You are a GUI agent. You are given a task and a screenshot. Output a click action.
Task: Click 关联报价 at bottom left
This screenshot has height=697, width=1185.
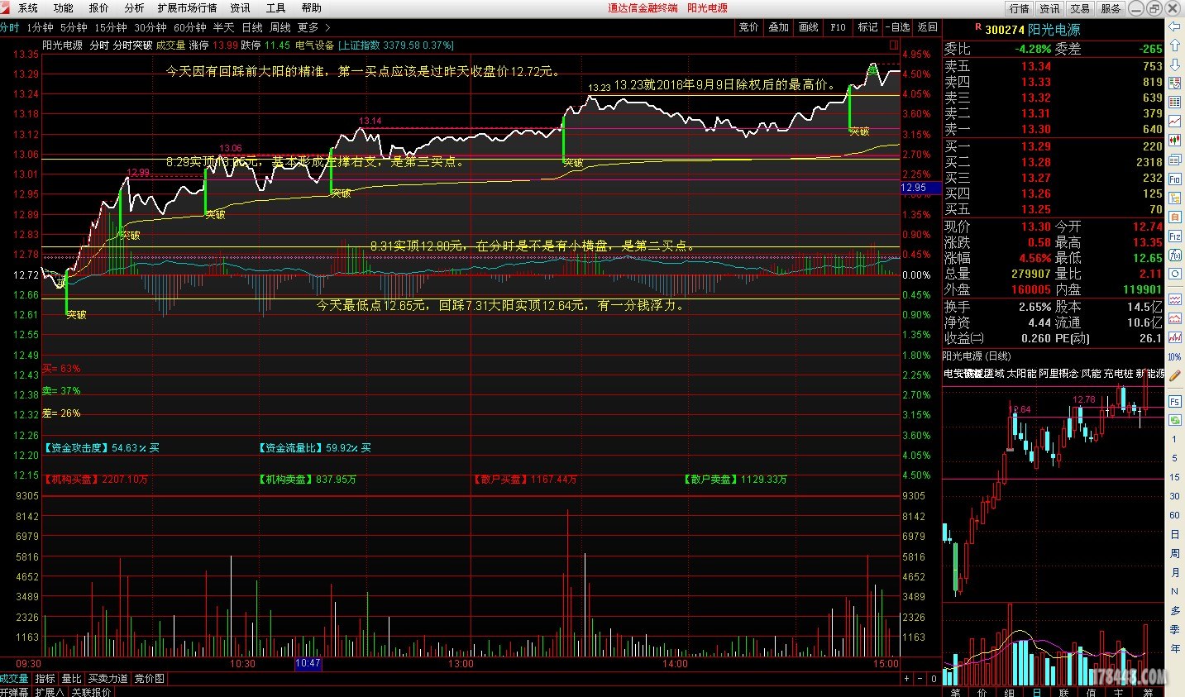(90, 692)
